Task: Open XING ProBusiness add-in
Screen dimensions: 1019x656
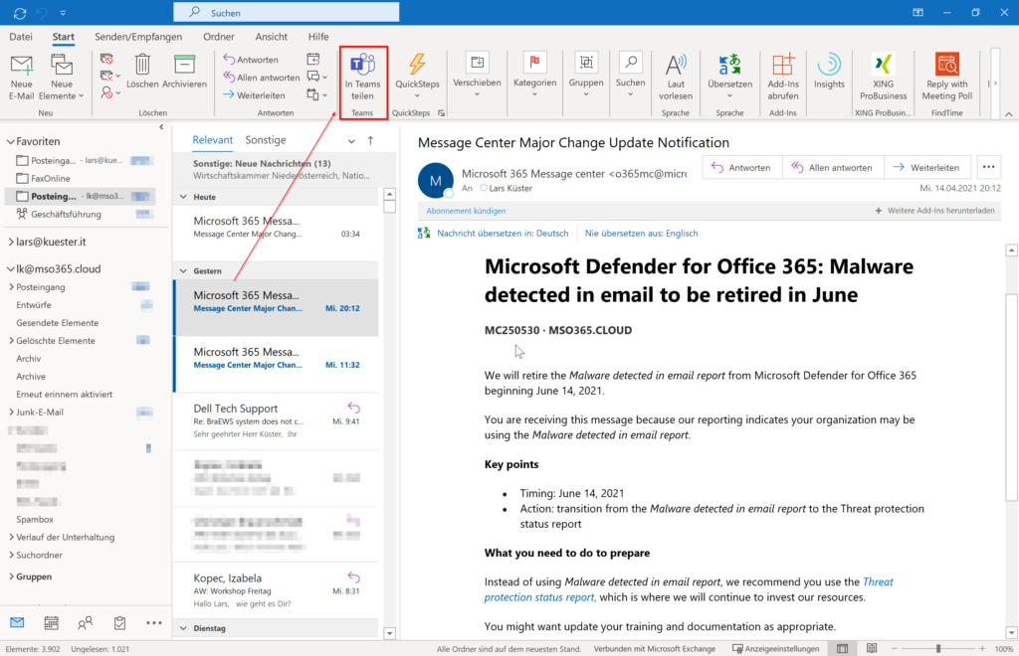Action: [x=884, y=78]
